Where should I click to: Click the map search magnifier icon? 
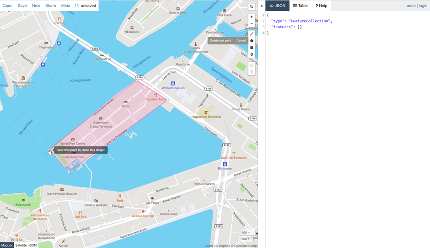coord(252,7)
